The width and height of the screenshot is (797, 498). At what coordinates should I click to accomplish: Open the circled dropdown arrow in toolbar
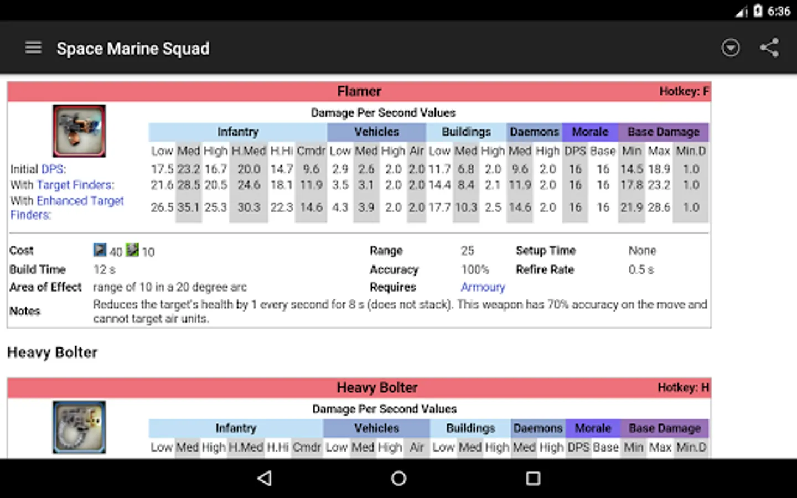pos(731,48)
